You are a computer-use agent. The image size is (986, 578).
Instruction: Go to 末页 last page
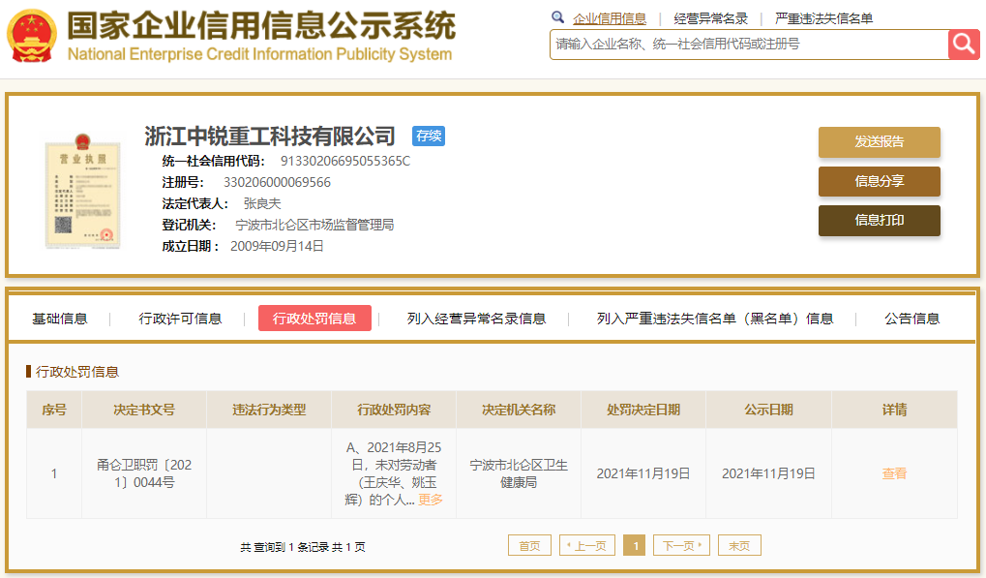tap(739, 545)
